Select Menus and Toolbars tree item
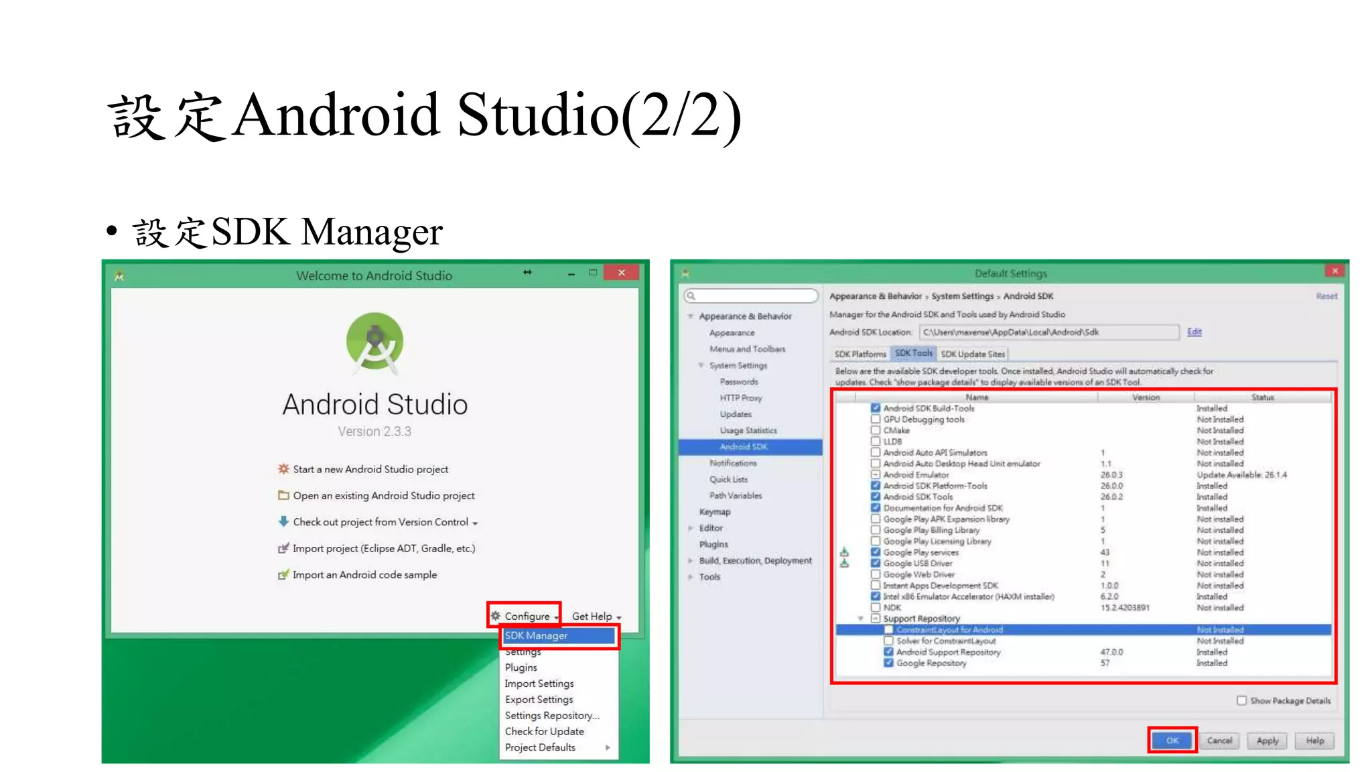Viewport: 1372px width, 772px height. pos(748,348)
